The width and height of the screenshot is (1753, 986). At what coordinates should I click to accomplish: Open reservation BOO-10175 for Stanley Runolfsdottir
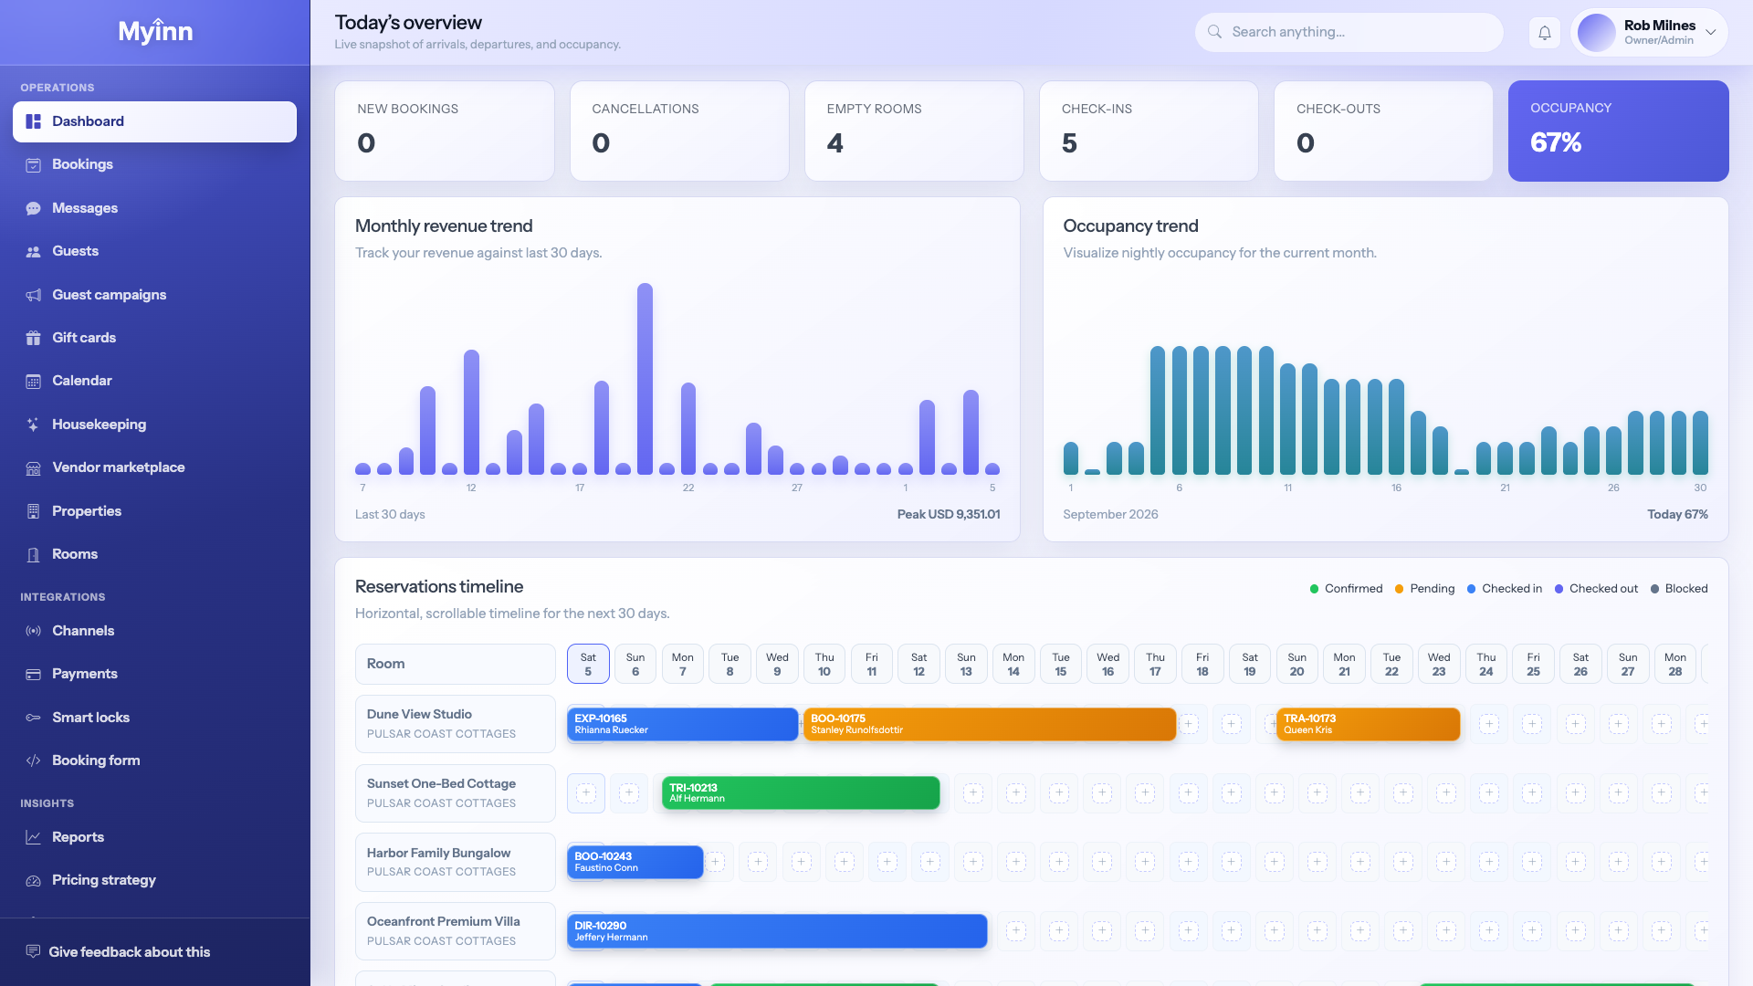click(990, 724)
